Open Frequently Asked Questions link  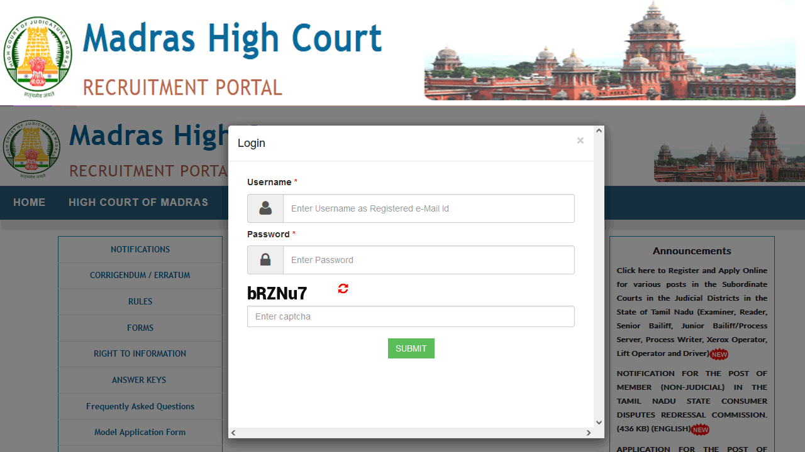pos(140,406)
